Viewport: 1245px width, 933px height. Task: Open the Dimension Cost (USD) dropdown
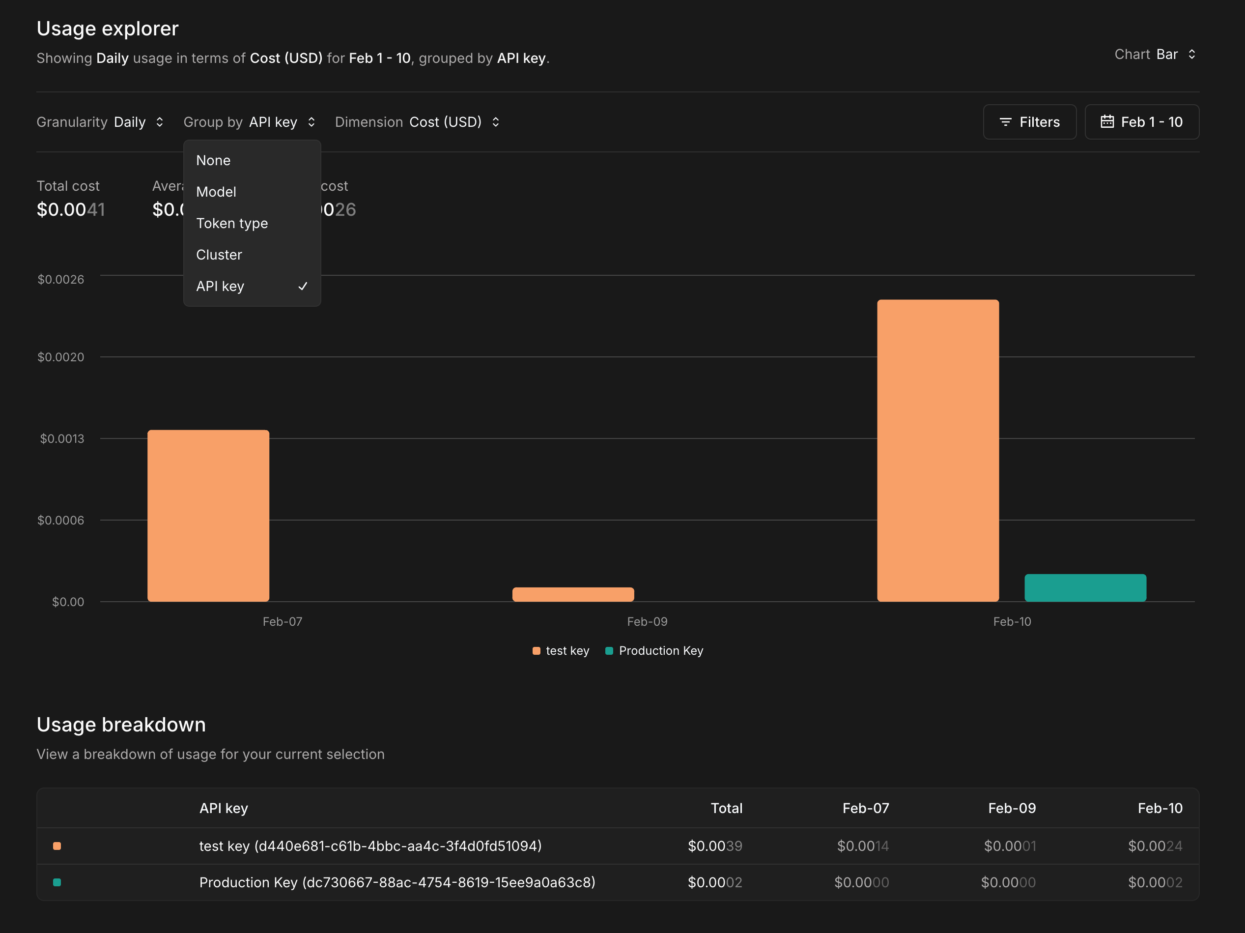click(x=445, y=122)
